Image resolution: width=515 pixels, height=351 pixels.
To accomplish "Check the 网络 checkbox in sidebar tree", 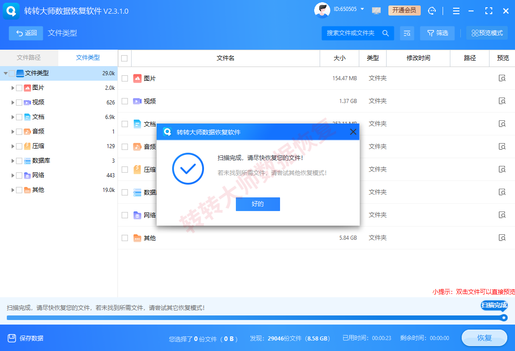I will (19, 175).
